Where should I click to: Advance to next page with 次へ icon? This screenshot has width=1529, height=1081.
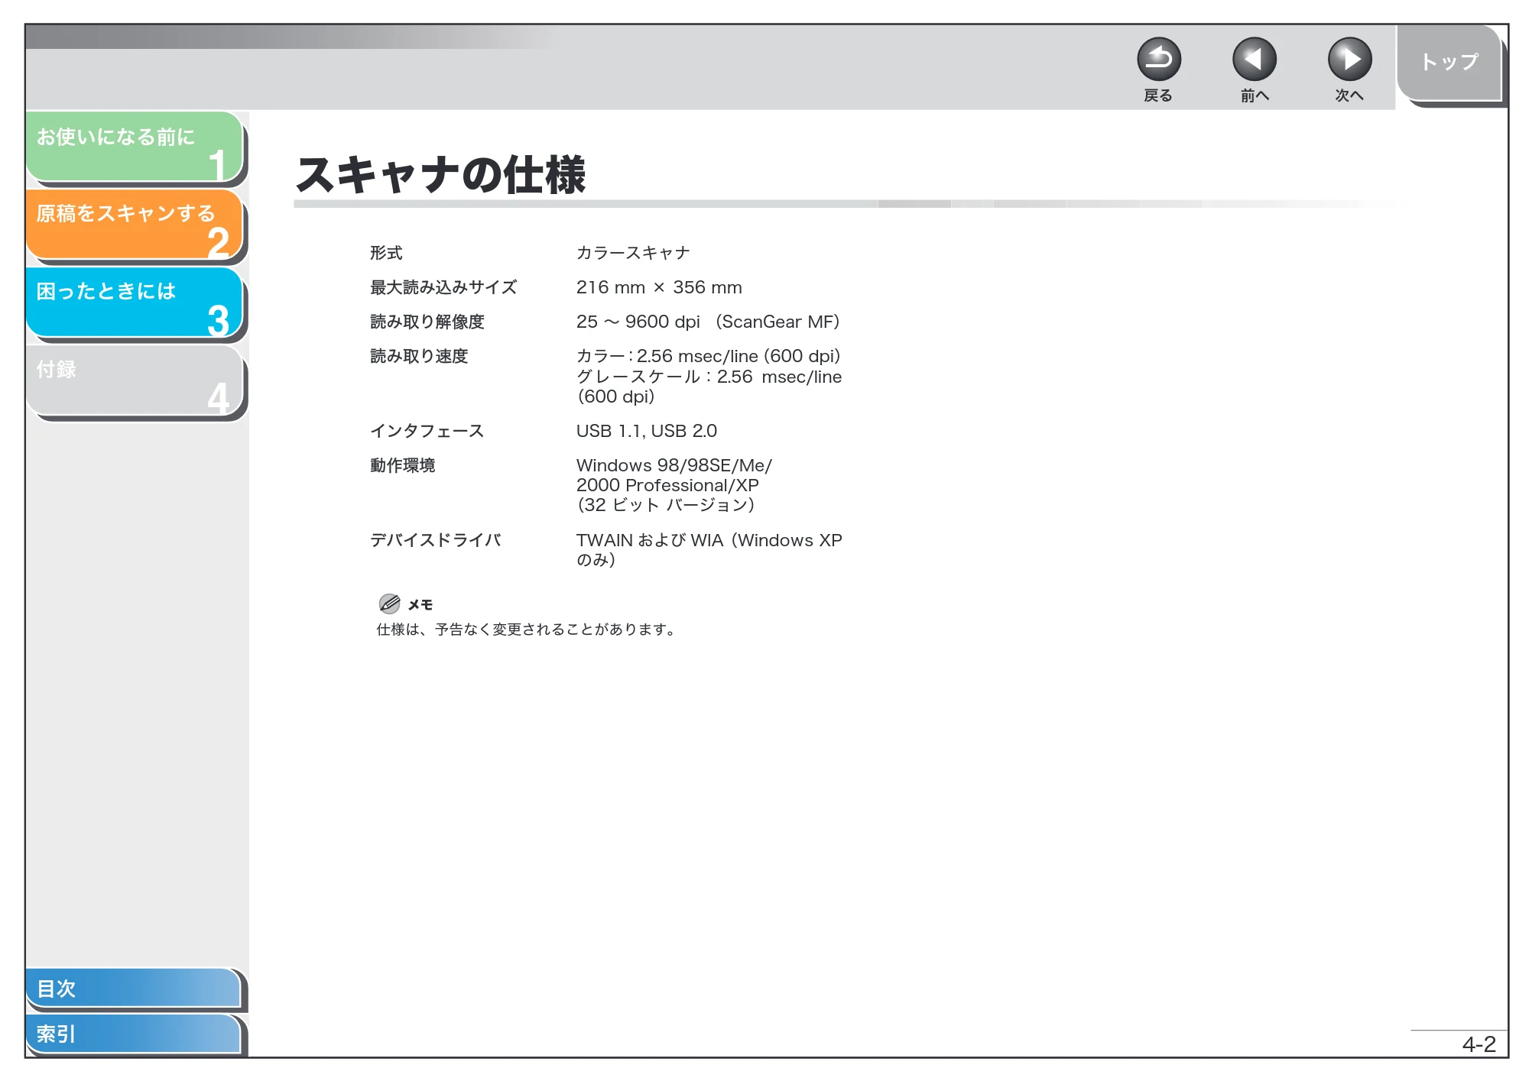point(1349,60)
